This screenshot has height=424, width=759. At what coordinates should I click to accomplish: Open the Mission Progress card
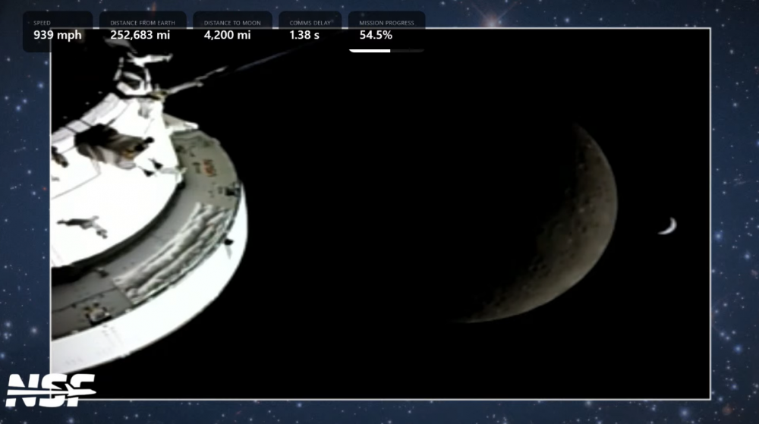[386, 31]
